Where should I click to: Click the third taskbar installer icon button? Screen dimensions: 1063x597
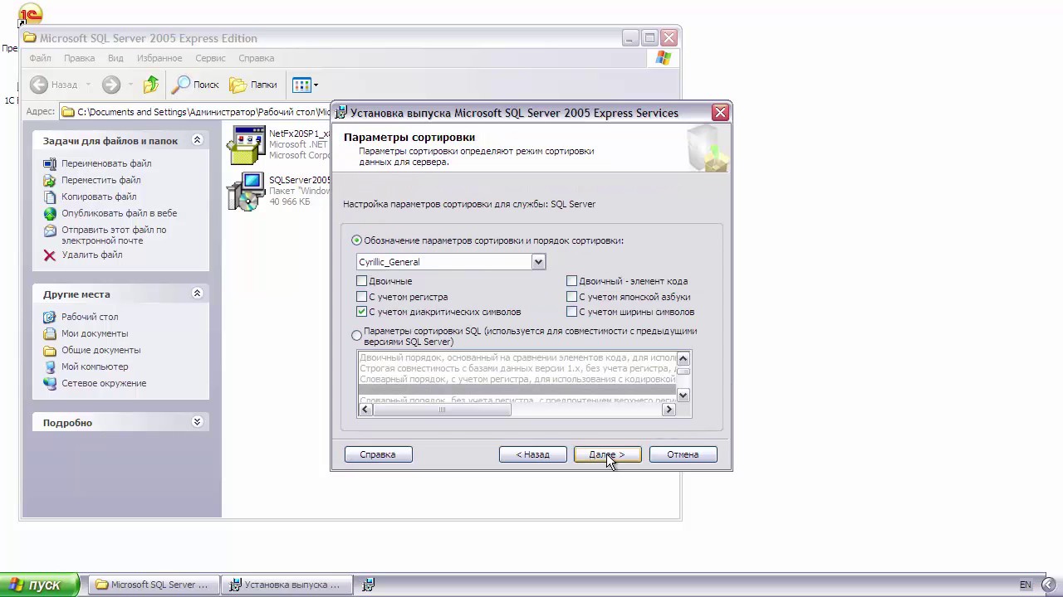368,585
